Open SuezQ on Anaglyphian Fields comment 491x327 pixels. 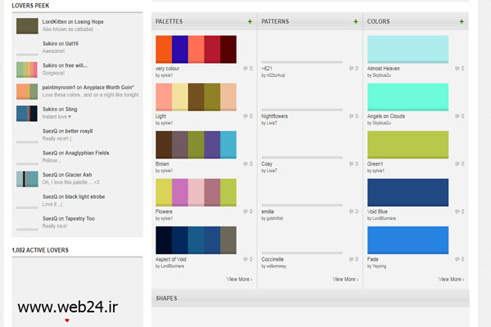(76, 153)
